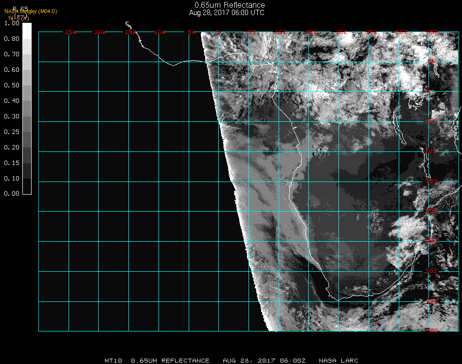The width and height of the screenshot is (462, 364).
Task: Click the NASA LARC footer text
Action: (x=338, y=361)
